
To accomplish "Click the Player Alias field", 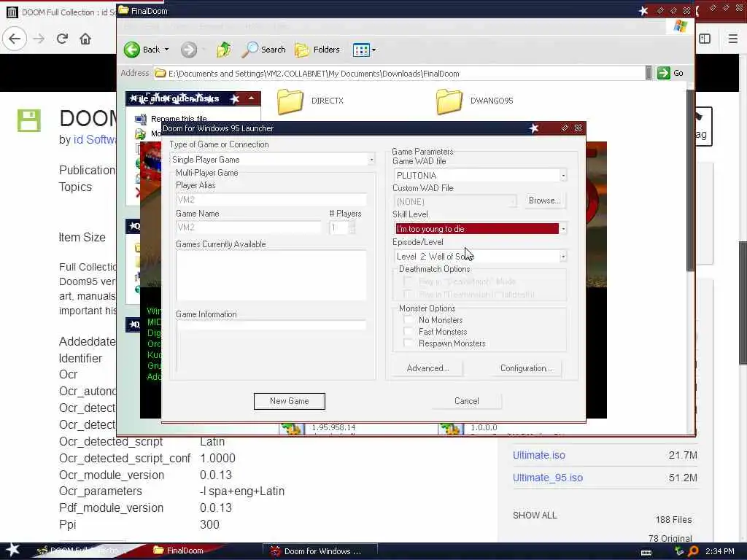I will tap(271, 200).
